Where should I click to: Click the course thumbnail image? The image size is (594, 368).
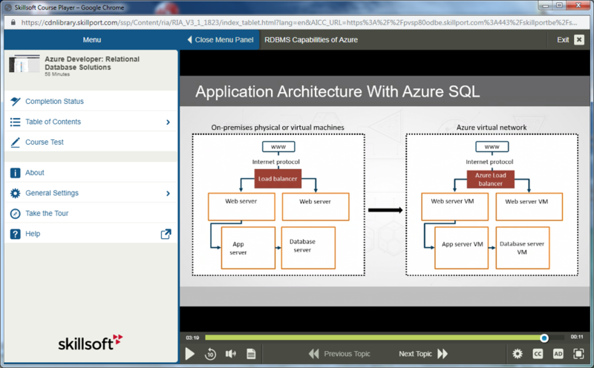pyautogui.click(x=25, y=64)
